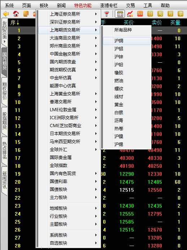
Task: Click the 买价 column header
Action: [x=129, y=22]
